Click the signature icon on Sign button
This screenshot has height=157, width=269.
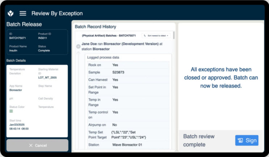point(240,140)
